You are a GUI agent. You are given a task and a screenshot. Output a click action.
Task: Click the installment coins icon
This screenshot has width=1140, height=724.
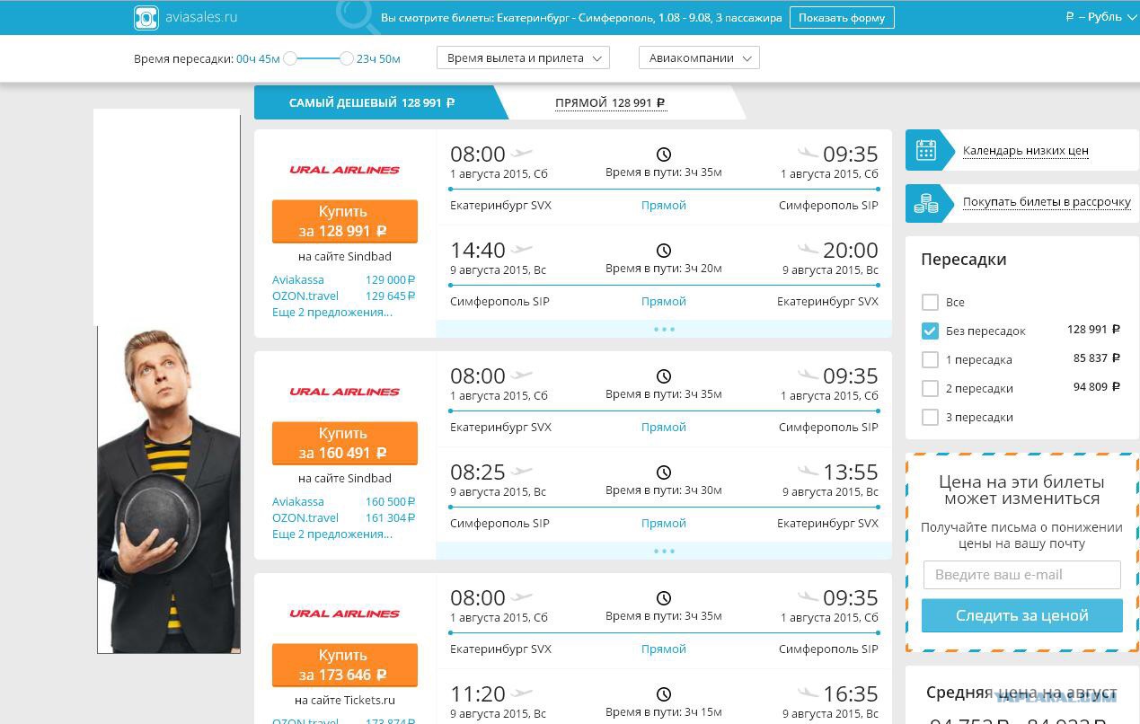[926, 203]
